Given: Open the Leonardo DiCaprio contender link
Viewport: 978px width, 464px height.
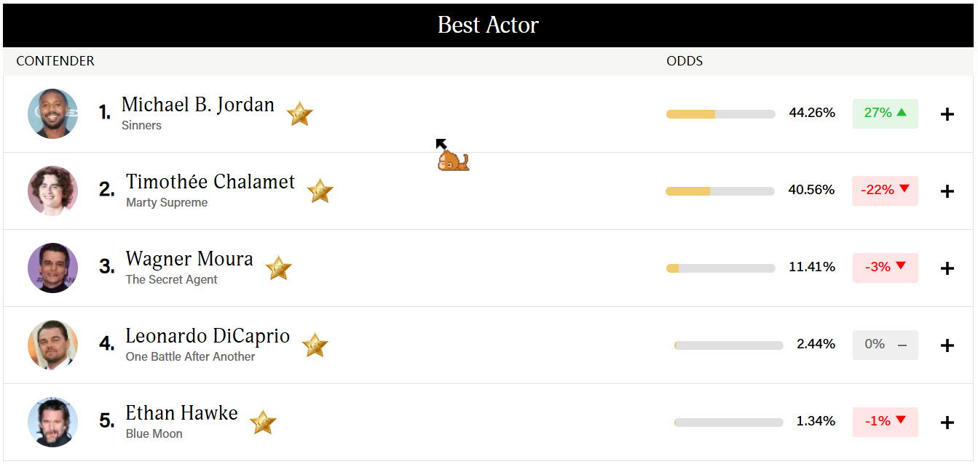Looking at the screenshot, I should pyautogui.click(x=208, y=336).
